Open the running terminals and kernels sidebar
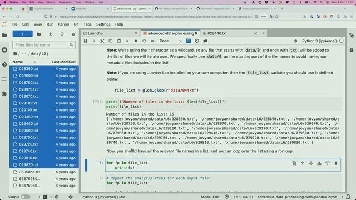 tap(4, 50)
